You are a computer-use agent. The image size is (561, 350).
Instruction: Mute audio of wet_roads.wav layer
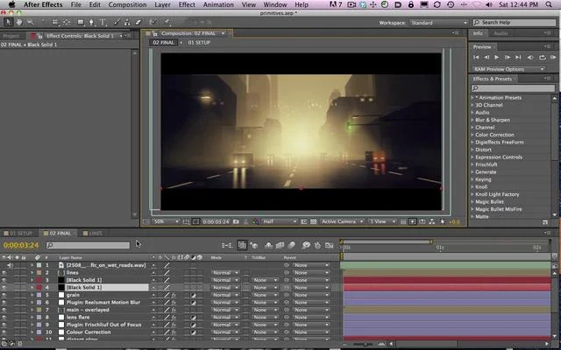click(x=10, y=265)
